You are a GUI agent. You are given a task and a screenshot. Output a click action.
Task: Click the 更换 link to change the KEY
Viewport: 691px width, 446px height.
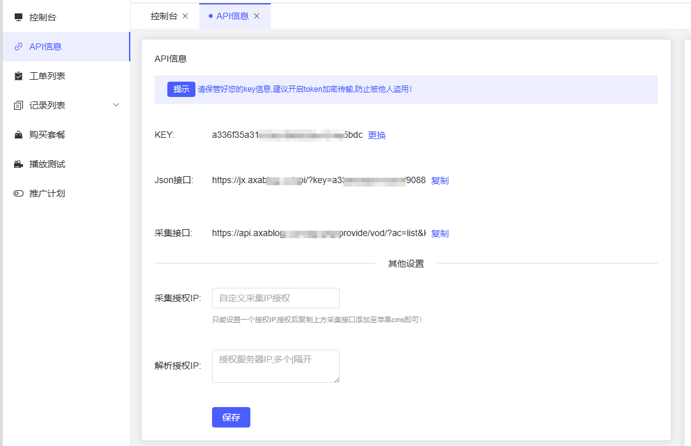pyautogui.click(x=376, y=135)
